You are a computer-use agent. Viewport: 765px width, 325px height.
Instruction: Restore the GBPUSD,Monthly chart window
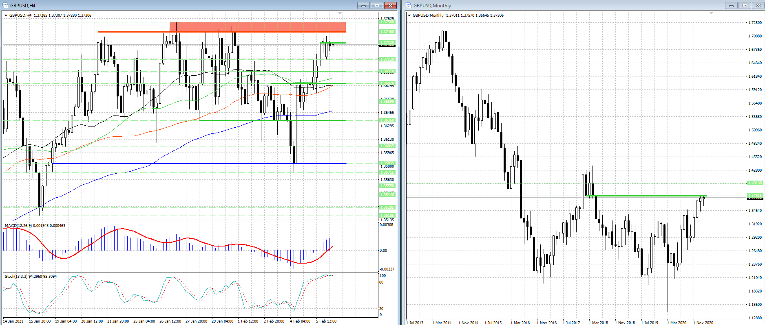(x=745, y=5)
